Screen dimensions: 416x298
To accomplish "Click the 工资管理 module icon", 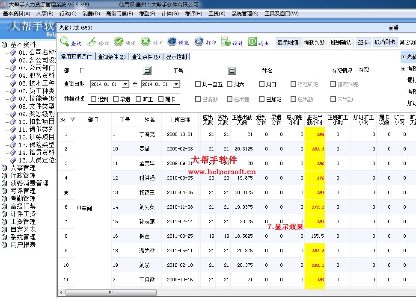I will [x=4, y=221].
